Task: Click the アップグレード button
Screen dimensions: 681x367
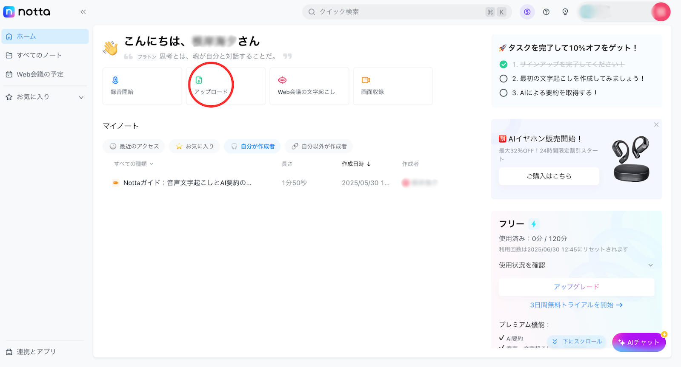Action: 576,287
